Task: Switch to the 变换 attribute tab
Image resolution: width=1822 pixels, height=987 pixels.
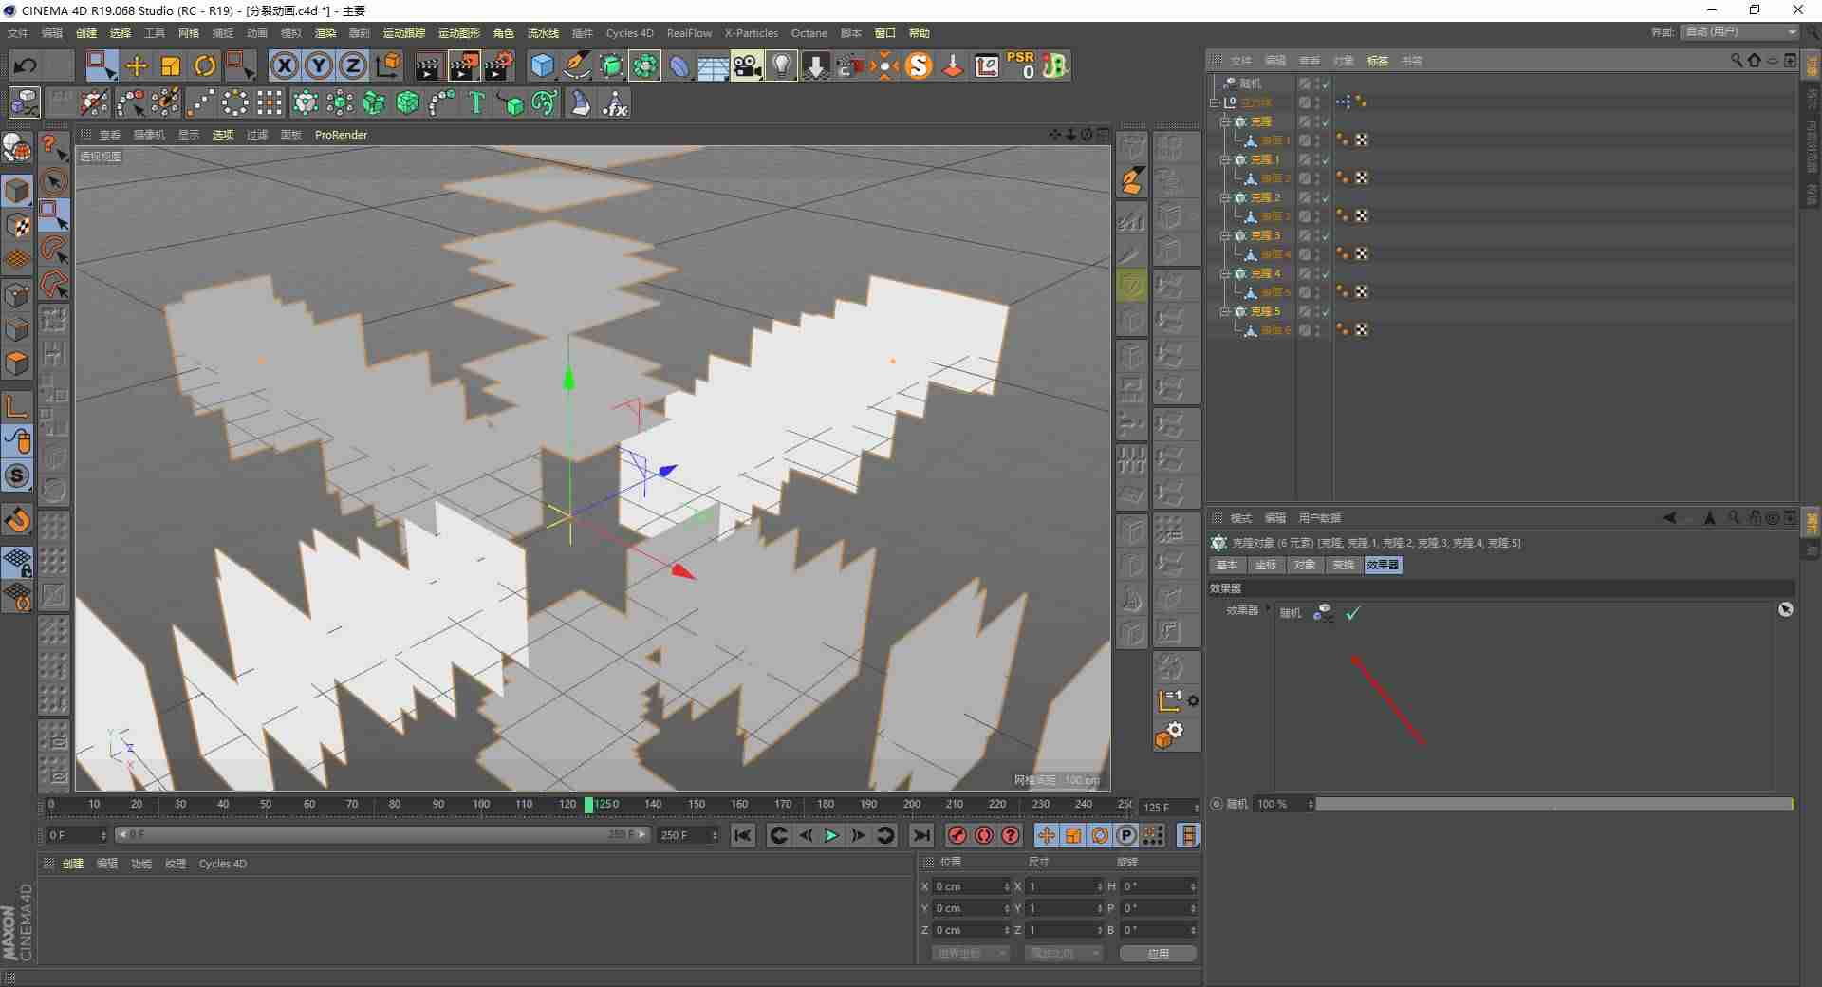Action: 1344,565
